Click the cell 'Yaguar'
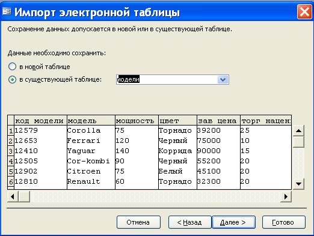 [x=91, y=151]
